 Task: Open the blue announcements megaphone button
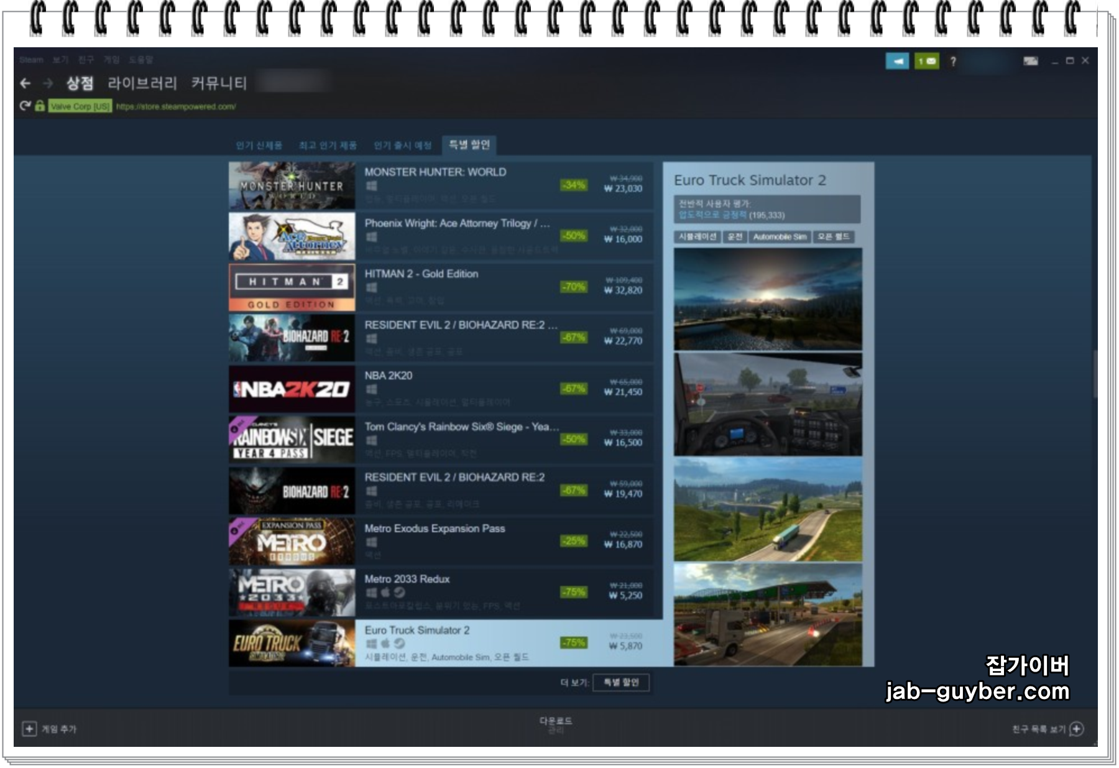click(897, 61)
